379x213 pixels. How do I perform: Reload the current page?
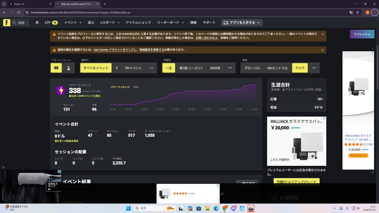pyautogui.click(x=19, y=12)
